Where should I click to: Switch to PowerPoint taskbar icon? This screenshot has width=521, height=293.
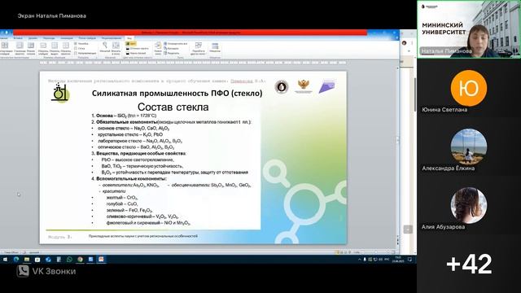pos(101,260)
